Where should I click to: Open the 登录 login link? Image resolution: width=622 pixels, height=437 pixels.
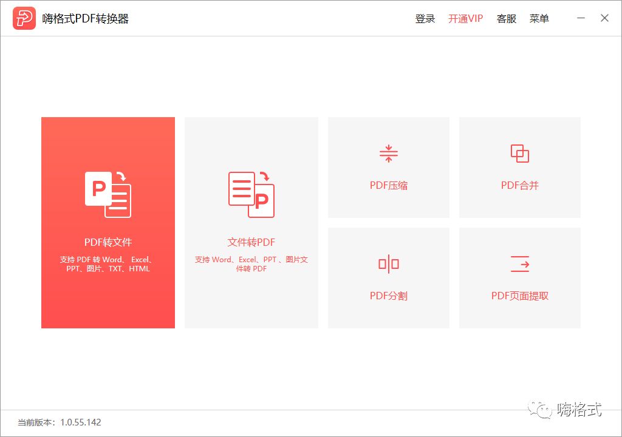426,18
